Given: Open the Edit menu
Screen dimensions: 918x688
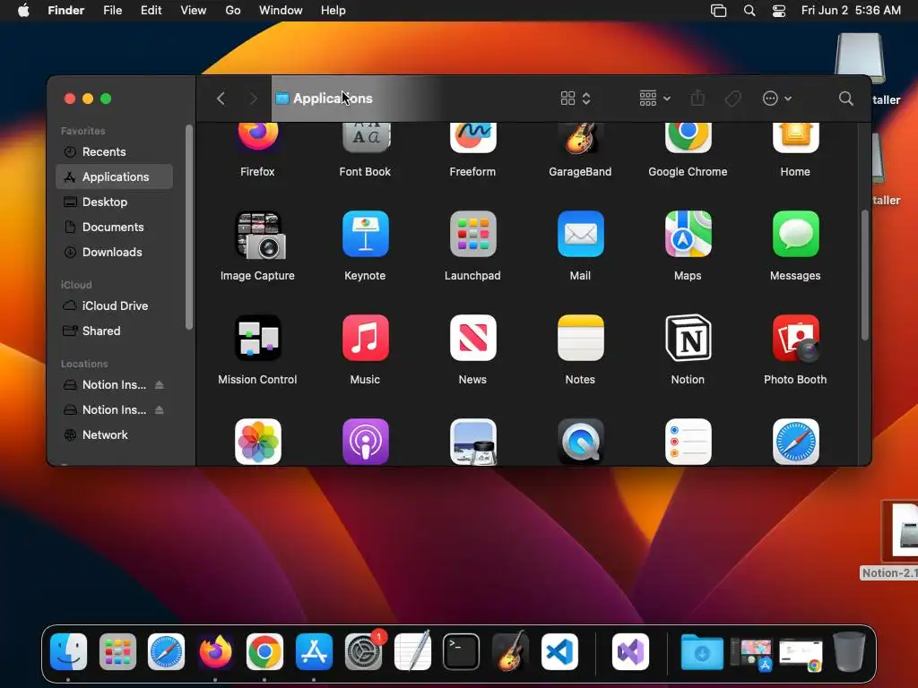Looking at the screenshot, I should tap(151, 11).
